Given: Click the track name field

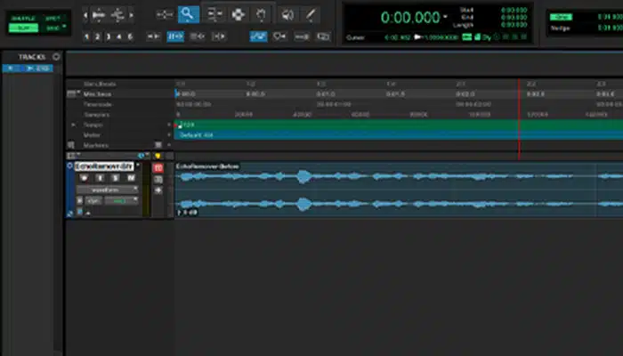Looking at the screenshot, I should pyautogui.click(x=104, y=166).
